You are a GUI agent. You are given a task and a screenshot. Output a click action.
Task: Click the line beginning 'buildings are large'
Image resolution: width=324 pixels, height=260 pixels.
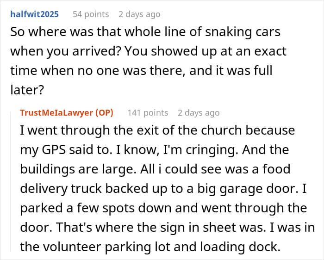pyautogui.click(x=155, y=169)
